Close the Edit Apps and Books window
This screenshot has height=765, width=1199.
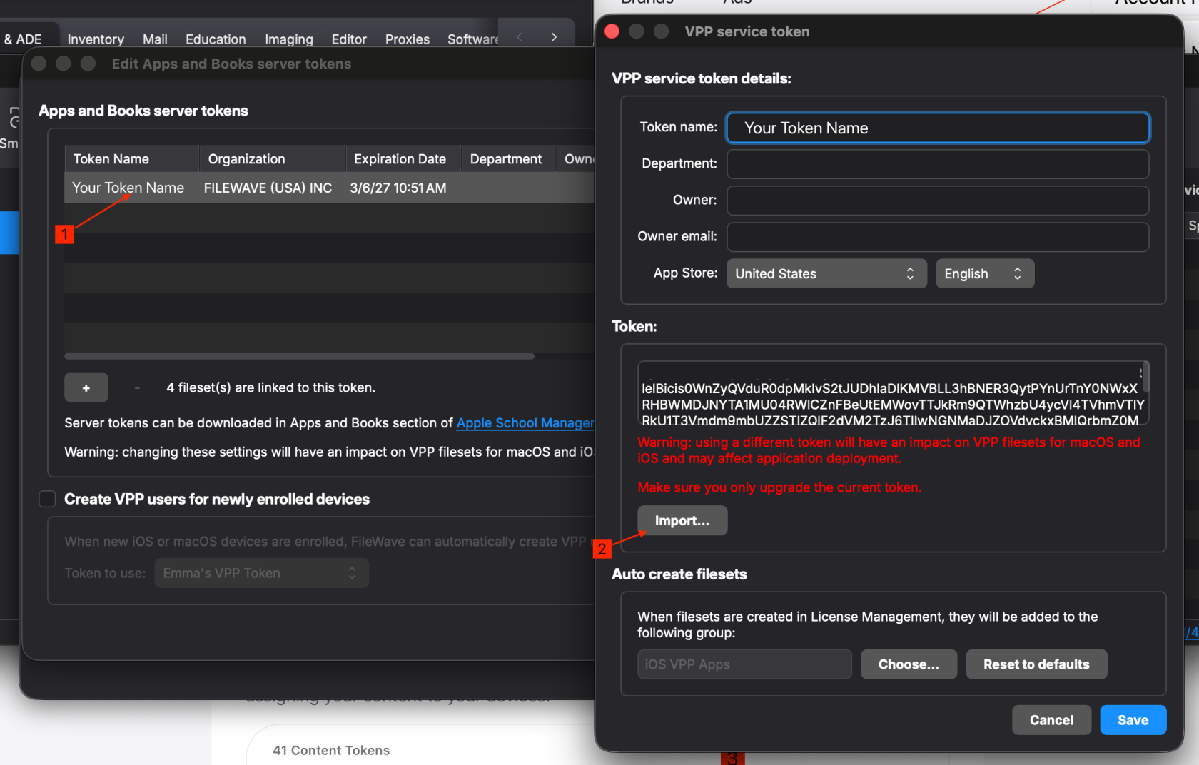coord(39,64)
